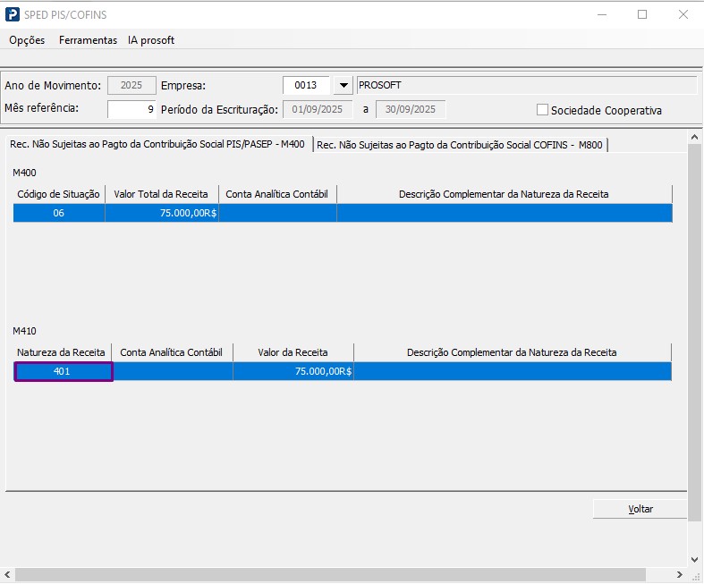The width and height of the screenshot is (704, 584).
Task: Maximize the SPED PIS/COFINS window
Action: tap(642, 15)
